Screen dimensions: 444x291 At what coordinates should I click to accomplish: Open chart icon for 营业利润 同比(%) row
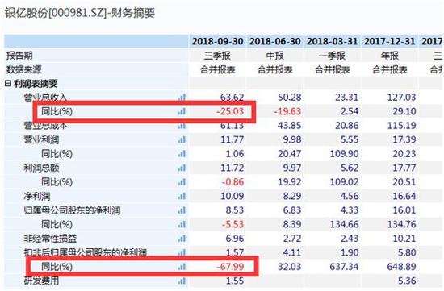(x=182, y=154)
